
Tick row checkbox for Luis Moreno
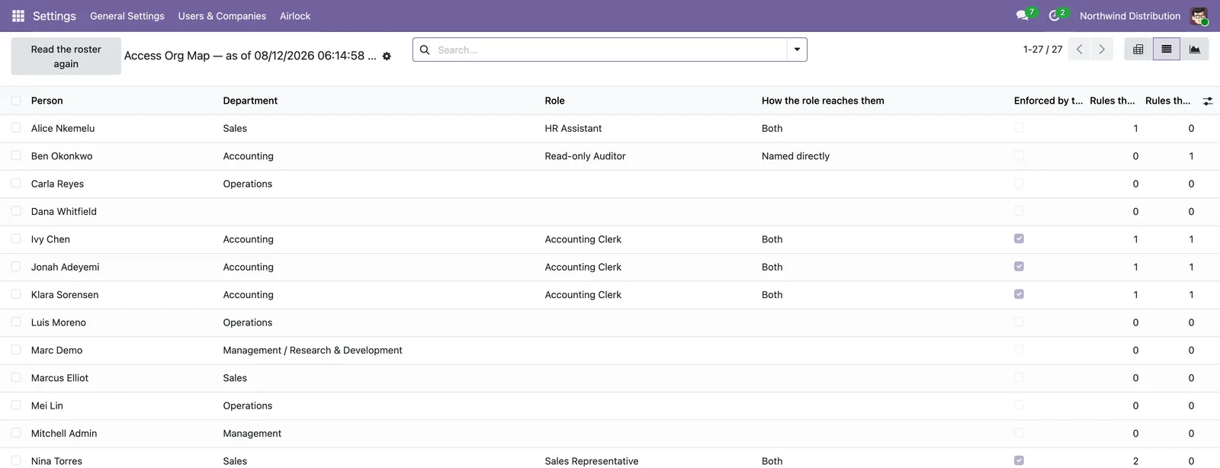tap(16, 322)
